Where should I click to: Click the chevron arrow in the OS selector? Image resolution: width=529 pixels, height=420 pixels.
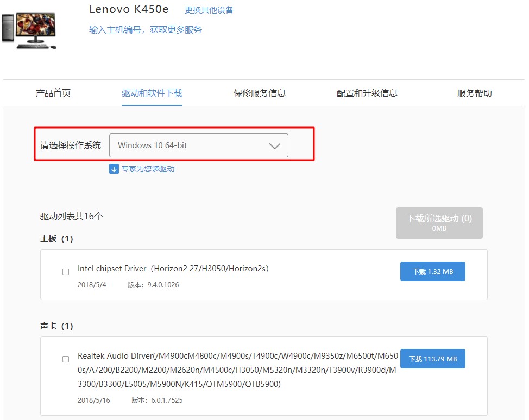pos(275,146)
